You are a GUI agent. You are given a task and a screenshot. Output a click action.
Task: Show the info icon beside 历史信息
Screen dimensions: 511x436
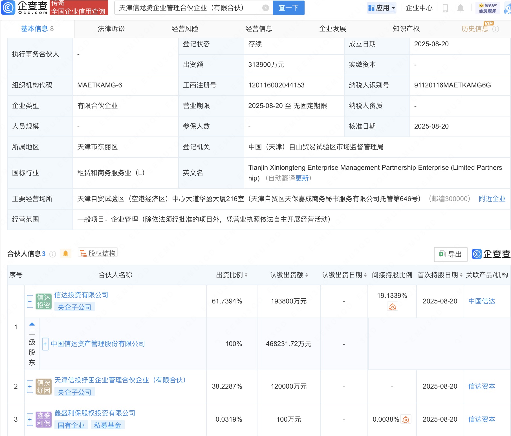tap(496, 29)
